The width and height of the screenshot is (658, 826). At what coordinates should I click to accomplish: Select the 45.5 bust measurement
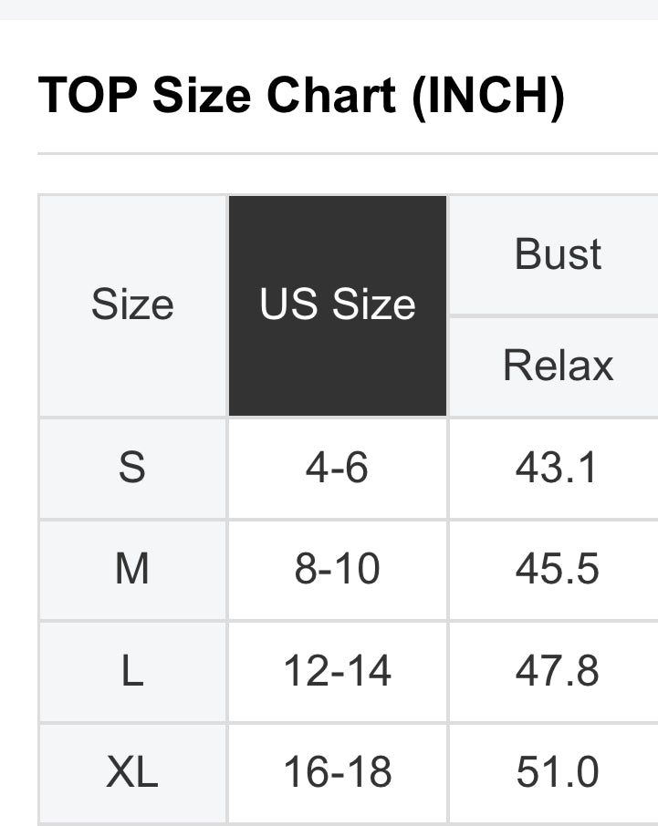coord(558,570)
